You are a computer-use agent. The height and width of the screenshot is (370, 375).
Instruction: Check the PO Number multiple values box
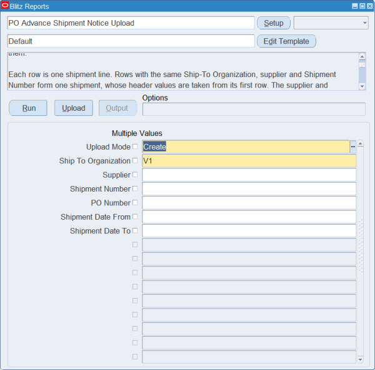pyautogui.click(x=135, y=202)
